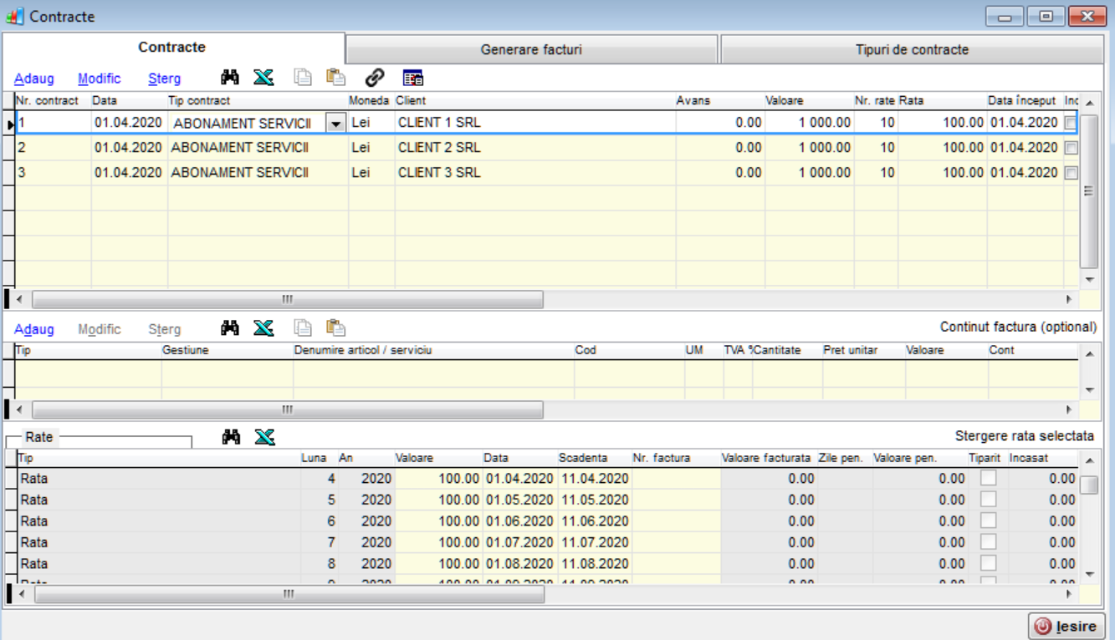
Task: Click the table grid icon beside the chain link
Action: (413, 78)
